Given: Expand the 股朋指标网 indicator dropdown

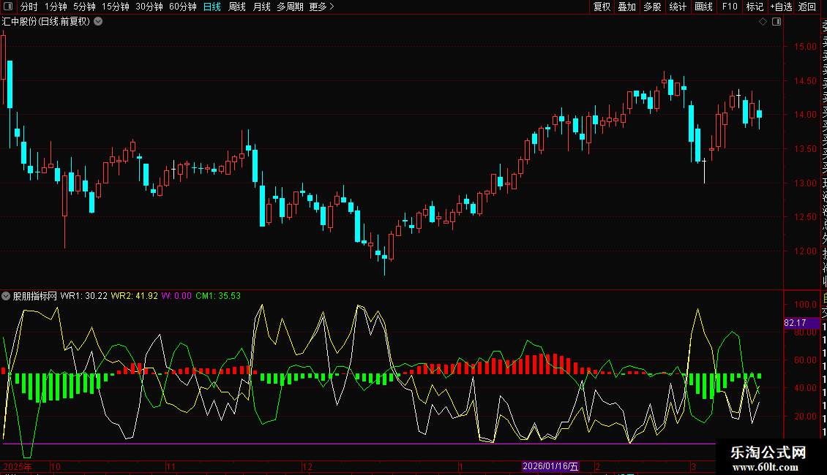Looking at the screenshot, I should click(6, 296).
